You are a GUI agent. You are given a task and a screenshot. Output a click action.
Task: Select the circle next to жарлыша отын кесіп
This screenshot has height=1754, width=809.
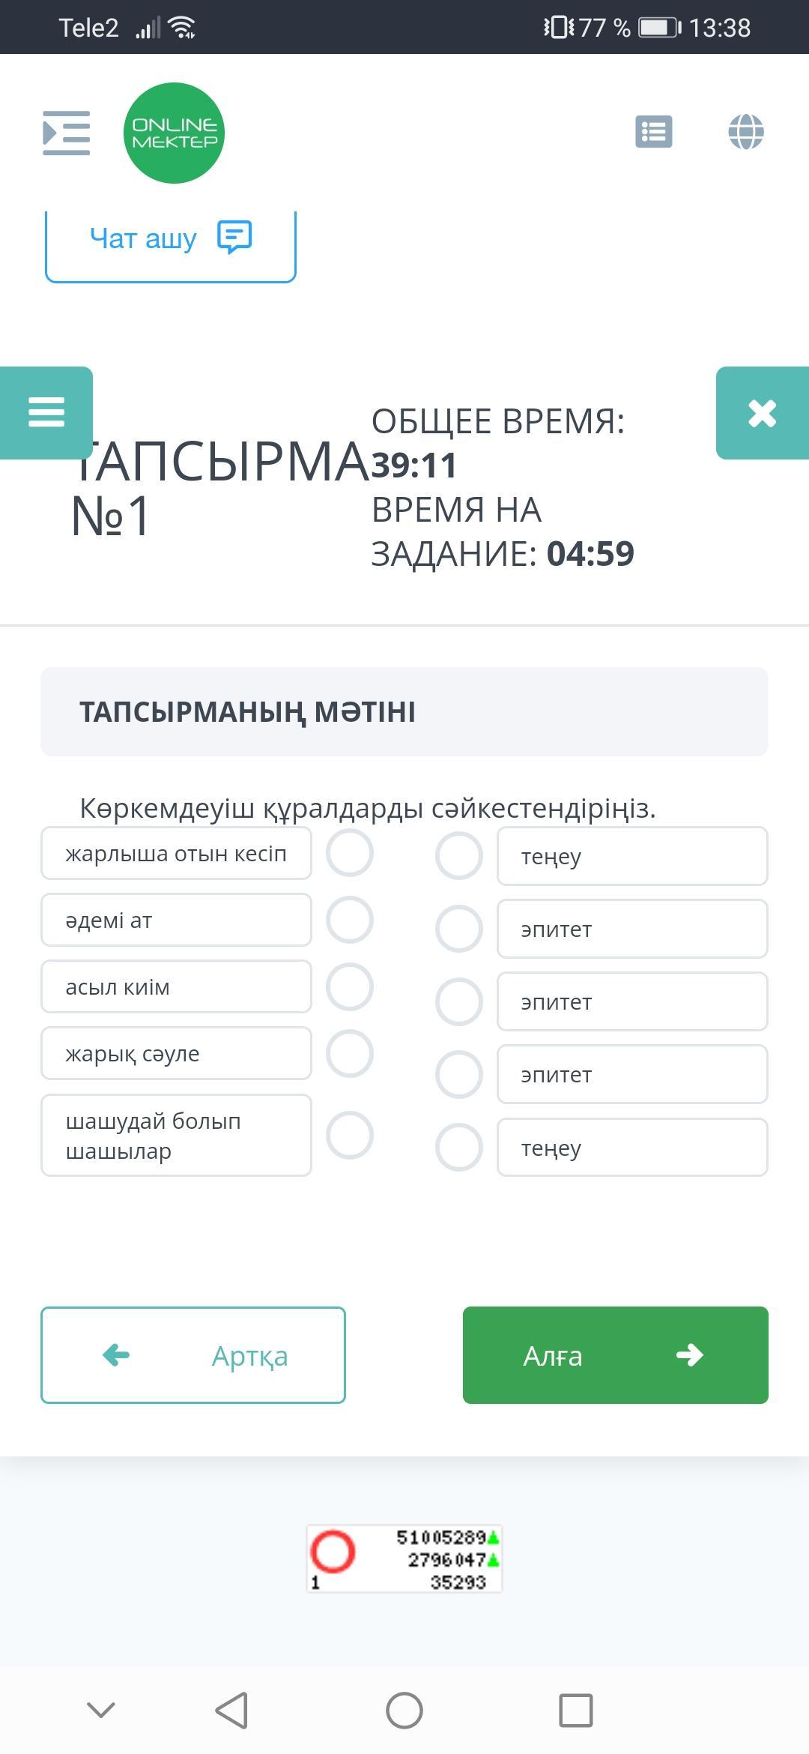pyautogui.click(x=350, y=853)
